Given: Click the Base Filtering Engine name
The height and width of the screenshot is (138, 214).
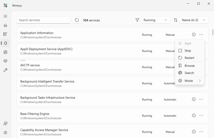Looking at the screenshot, I should pos(35,114).
